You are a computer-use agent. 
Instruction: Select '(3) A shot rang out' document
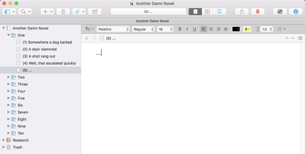coord(42,56)
